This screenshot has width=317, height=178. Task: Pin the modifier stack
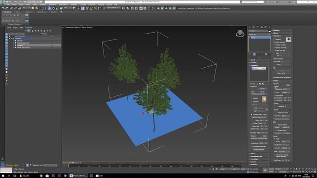pos(250,54)
